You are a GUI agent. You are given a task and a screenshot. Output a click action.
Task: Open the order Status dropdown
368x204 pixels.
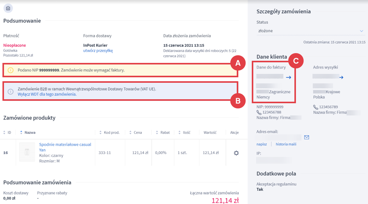[x=311, y=31]
